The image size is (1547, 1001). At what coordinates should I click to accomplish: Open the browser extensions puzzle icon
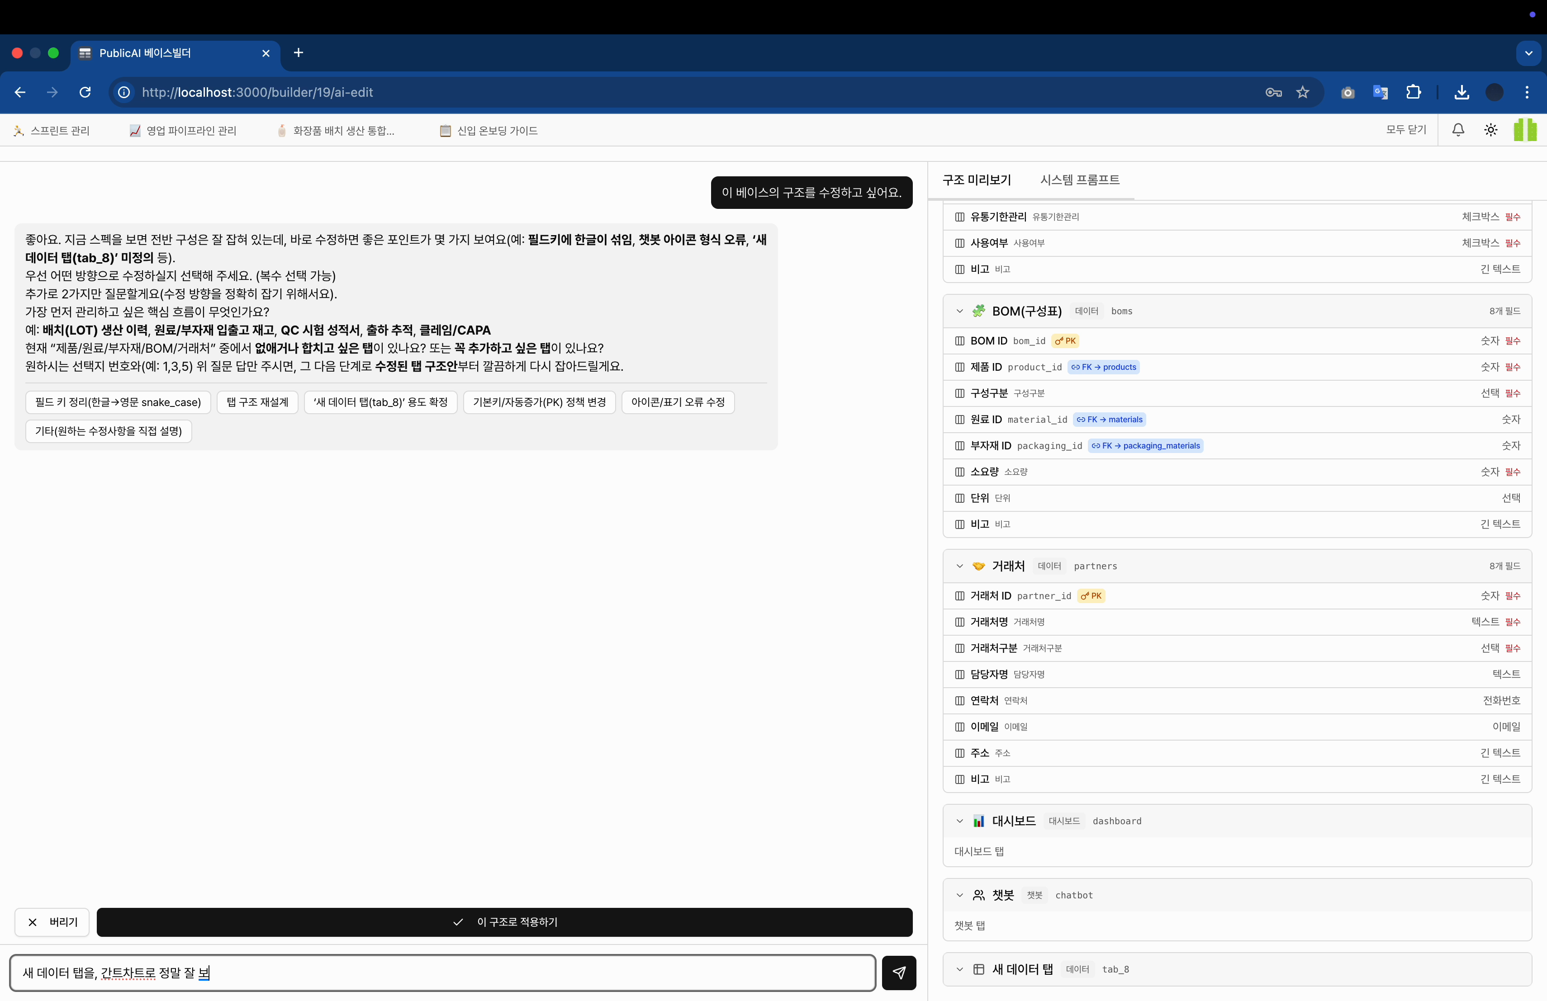pyautogui.click(x=1413, y=92)
